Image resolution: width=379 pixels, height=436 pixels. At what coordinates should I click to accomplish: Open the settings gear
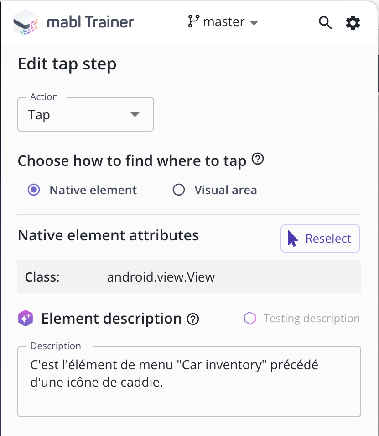(353, 22)
